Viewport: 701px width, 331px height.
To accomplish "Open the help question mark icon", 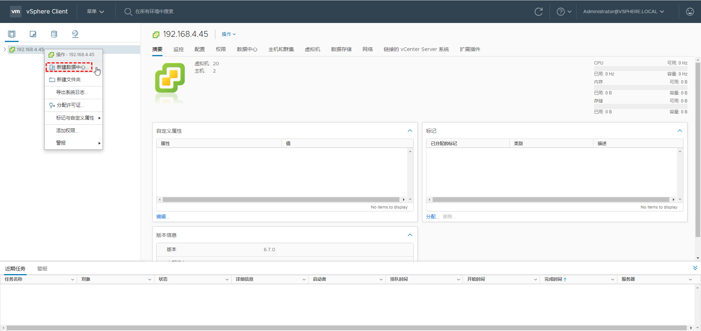I will 560,12.
